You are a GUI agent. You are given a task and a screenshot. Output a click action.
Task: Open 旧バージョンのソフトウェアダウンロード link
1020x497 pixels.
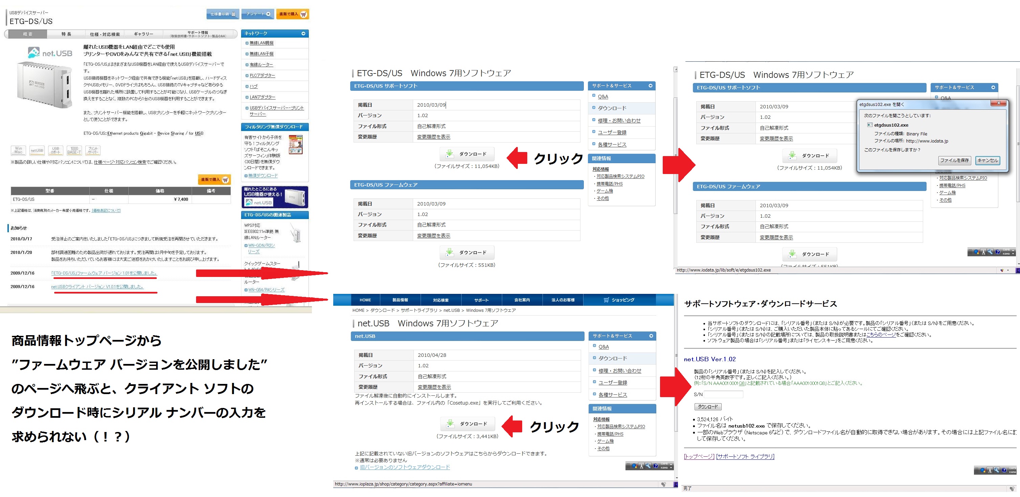404,467
